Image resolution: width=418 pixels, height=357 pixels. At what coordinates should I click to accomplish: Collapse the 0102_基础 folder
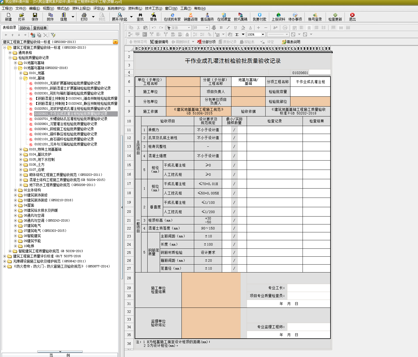[21, 78]
